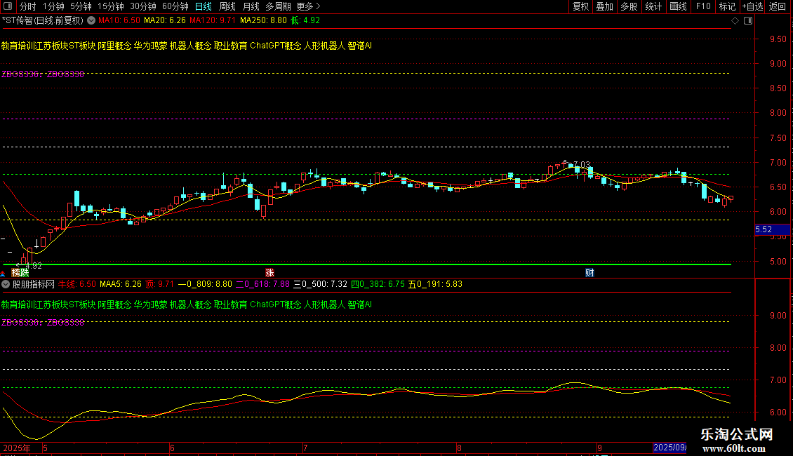This screenshot has width=793, height=456.
Task: Click the MAA5: 6.26 value
Action: [121, 284]
